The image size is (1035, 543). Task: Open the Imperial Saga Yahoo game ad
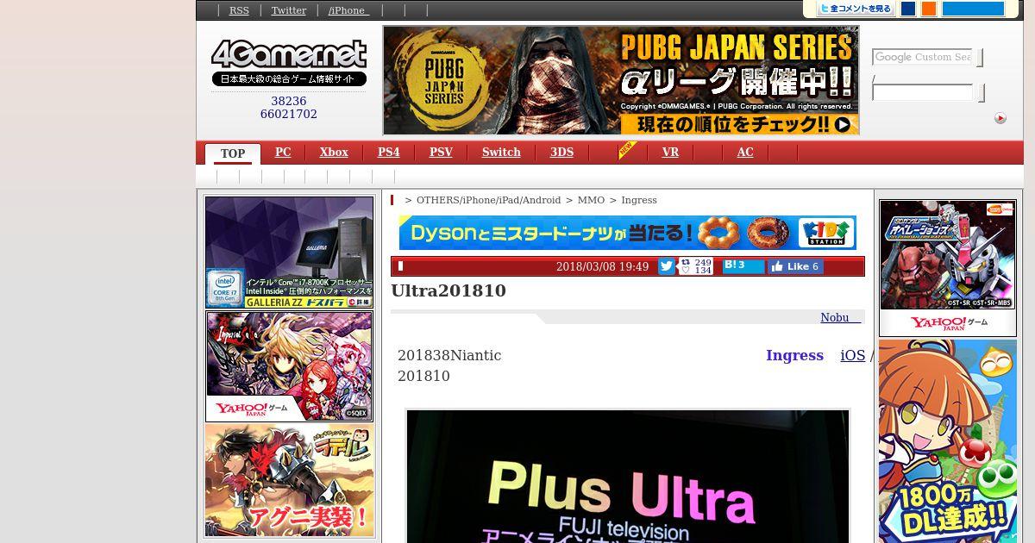tap(290, 366)
